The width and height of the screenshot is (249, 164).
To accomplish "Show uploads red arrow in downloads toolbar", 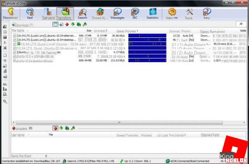I will 67,24.
